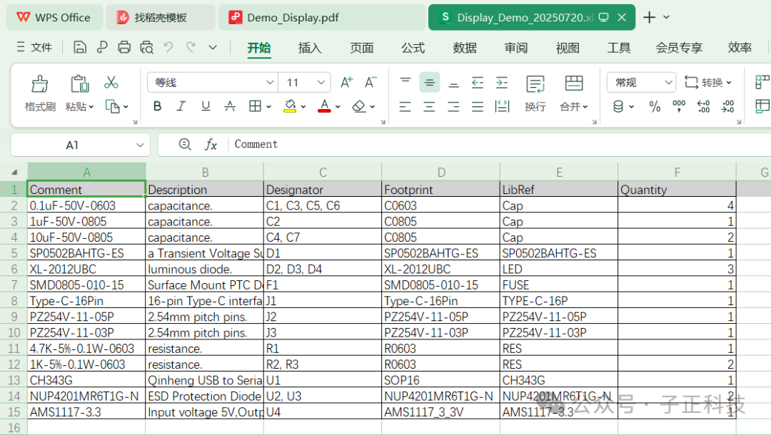Expand the border style dropdown arrow
The height and width of the screenshot is (435, 771).
(x=268, y=106)
